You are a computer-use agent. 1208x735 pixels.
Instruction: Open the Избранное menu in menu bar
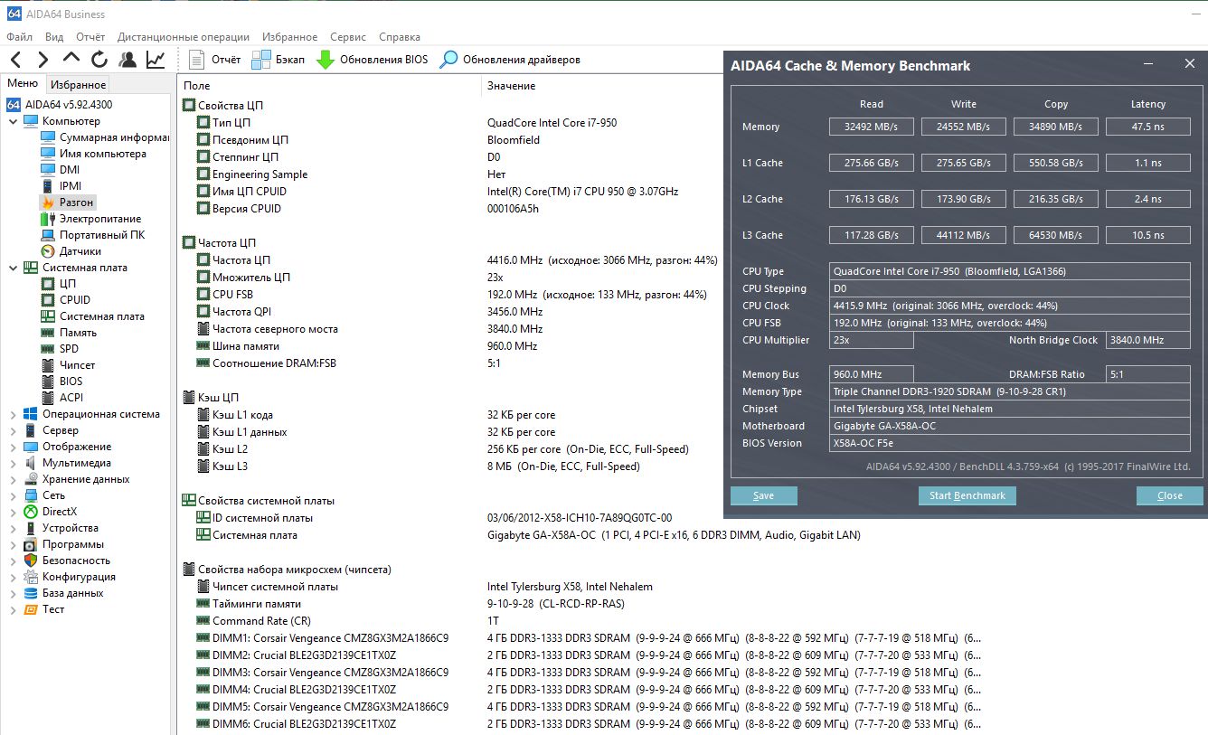289,37
